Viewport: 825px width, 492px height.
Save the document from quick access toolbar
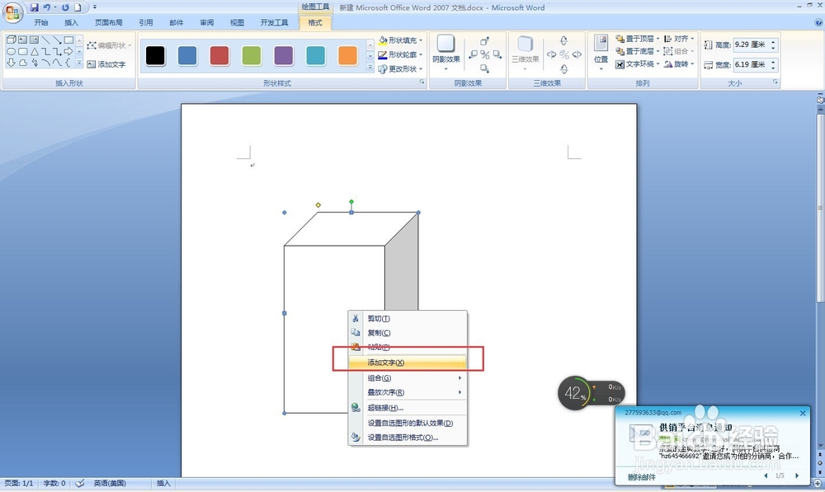pyautogui.click(x=34, y=7)
